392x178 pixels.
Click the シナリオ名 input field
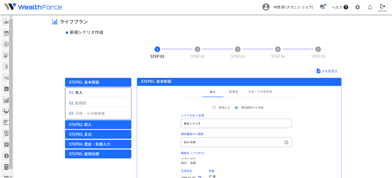(236, 123)
